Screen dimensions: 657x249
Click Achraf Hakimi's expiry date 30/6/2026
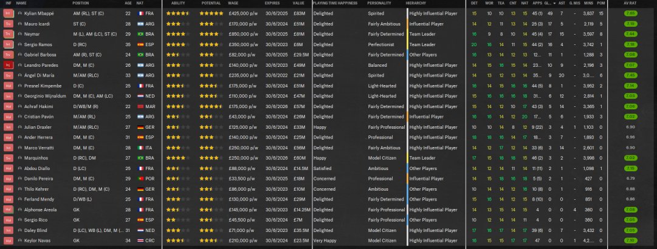276,106
